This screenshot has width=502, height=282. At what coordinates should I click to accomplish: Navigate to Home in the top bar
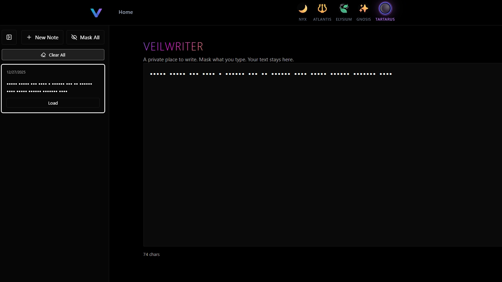click(x=125, y=12)
